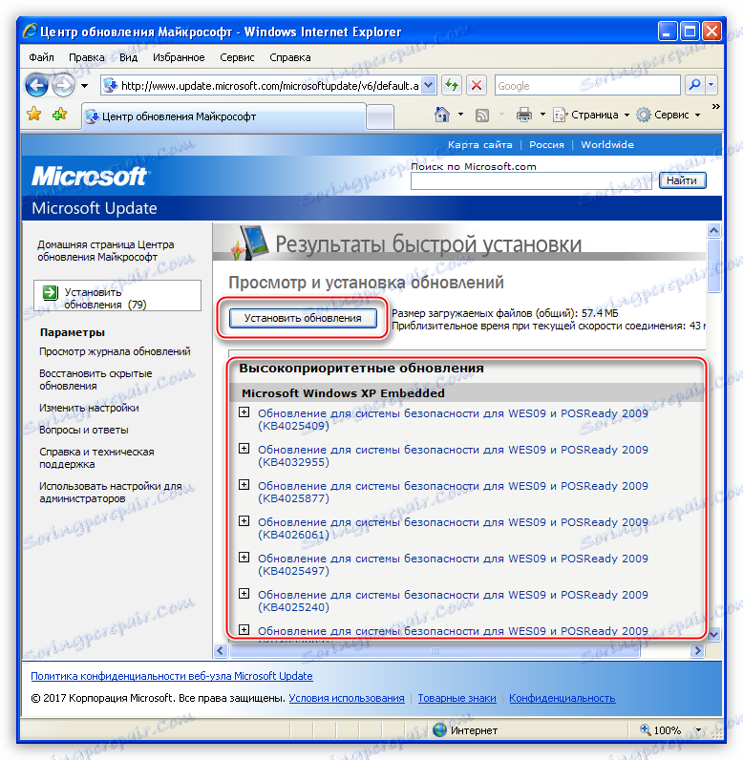
Task: Expand update KB4025497 plus box
Action: [244, 558]
